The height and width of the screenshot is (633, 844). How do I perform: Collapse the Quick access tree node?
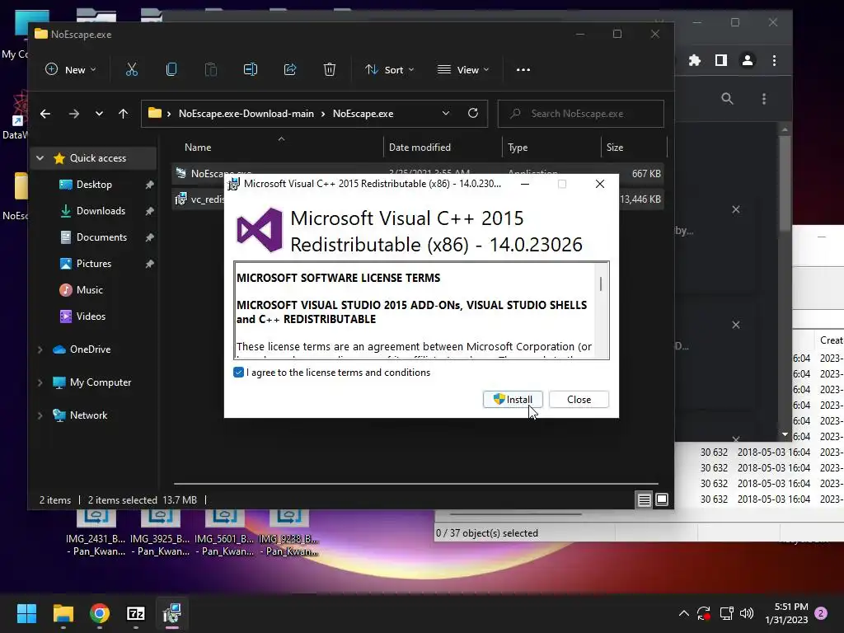pyautogui.click(x=40, y=158)
